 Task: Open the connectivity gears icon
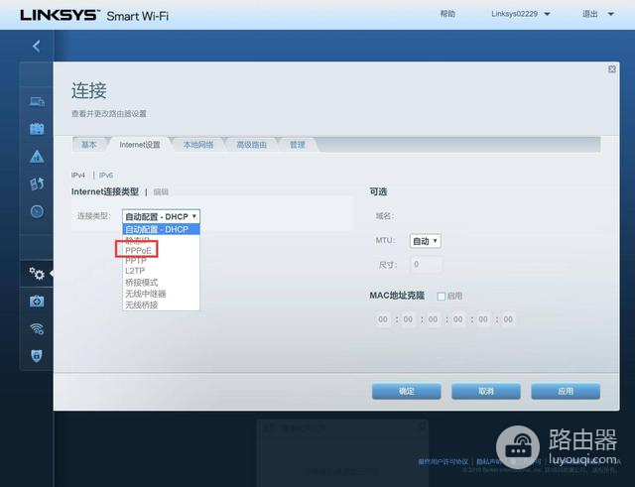tap(37, 274)
